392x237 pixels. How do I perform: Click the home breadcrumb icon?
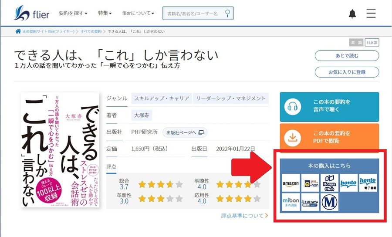[18, 31]
